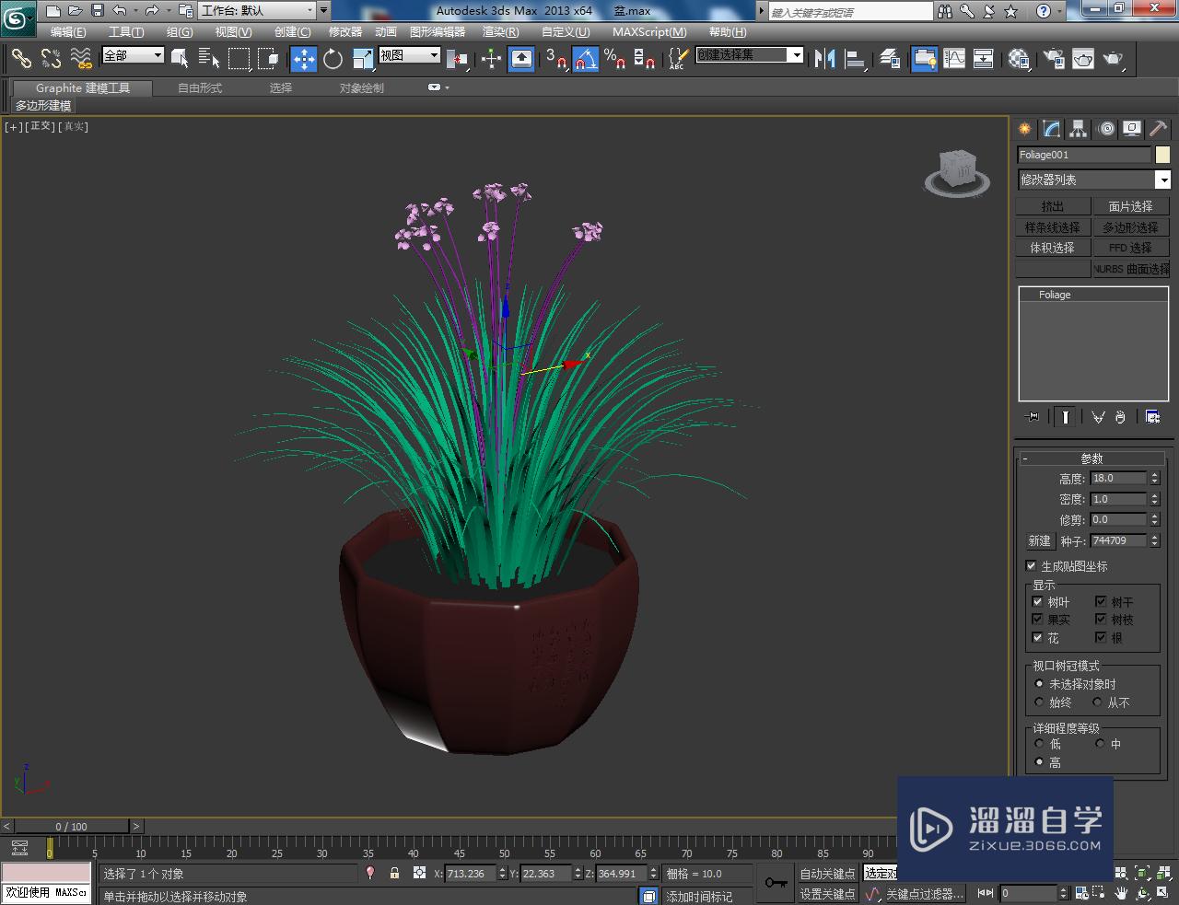Image resolution: width=1179 pixels, height=905 pixels.
Task: Open the Utilities panel hammer icon
Action: point(1157,129)
